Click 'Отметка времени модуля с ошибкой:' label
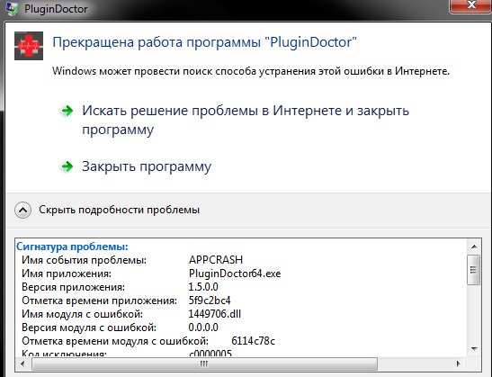 [115, 341]
